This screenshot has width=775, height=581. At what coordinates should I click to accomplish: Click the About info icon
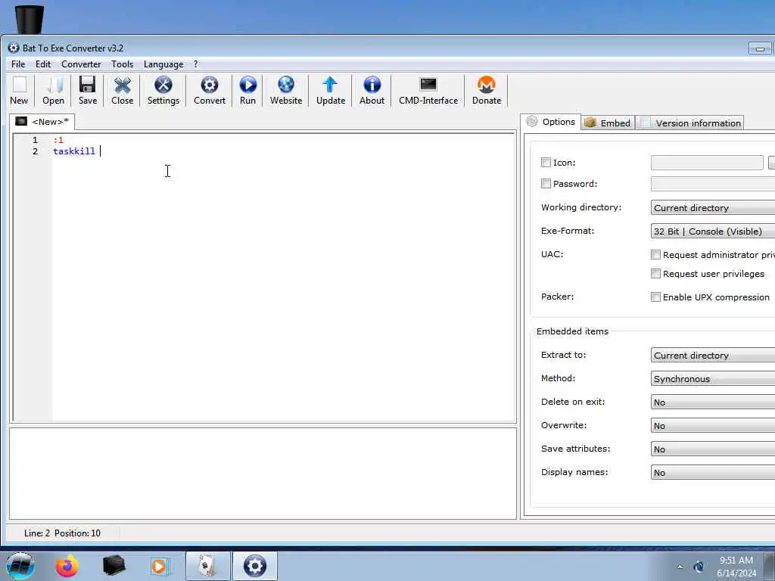pos(372,85)
